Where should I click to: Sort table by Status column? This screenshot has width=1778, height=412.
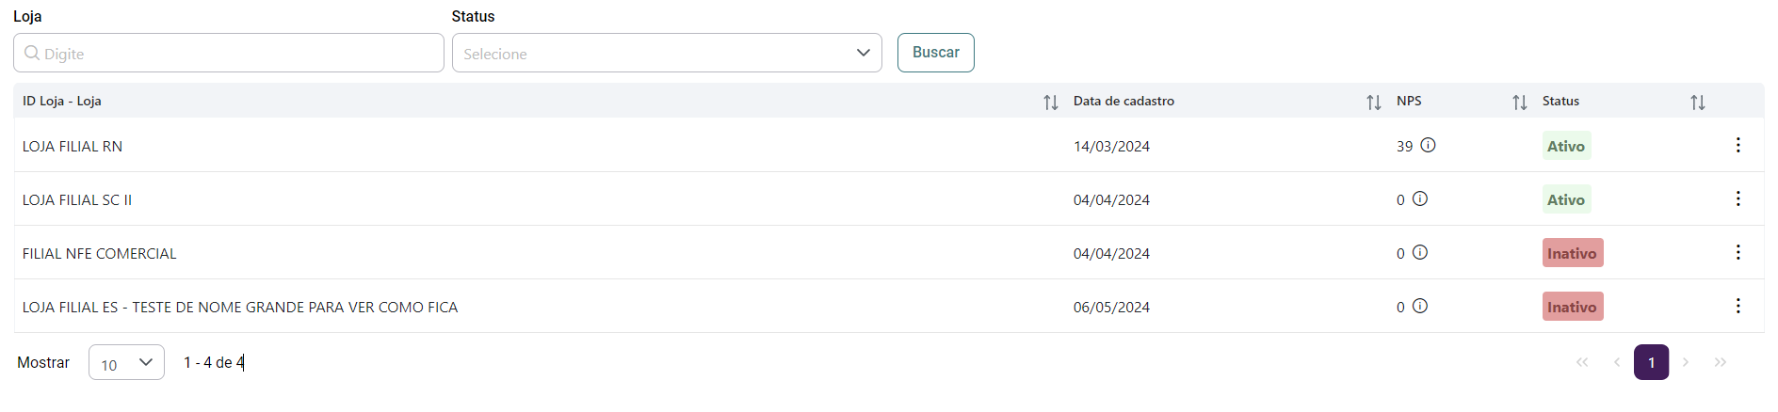[1698, 103]
